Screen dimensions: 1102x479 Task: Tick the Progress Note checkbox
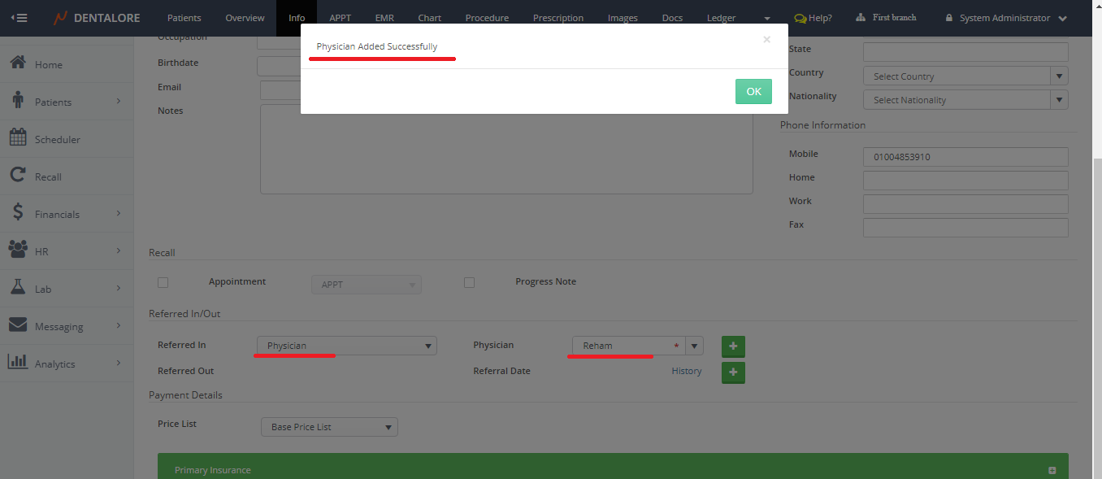point(469,282)
